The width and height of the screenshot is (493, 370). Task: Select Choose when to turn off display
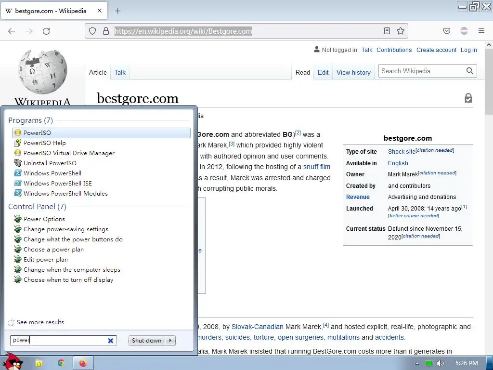[101, 279]
